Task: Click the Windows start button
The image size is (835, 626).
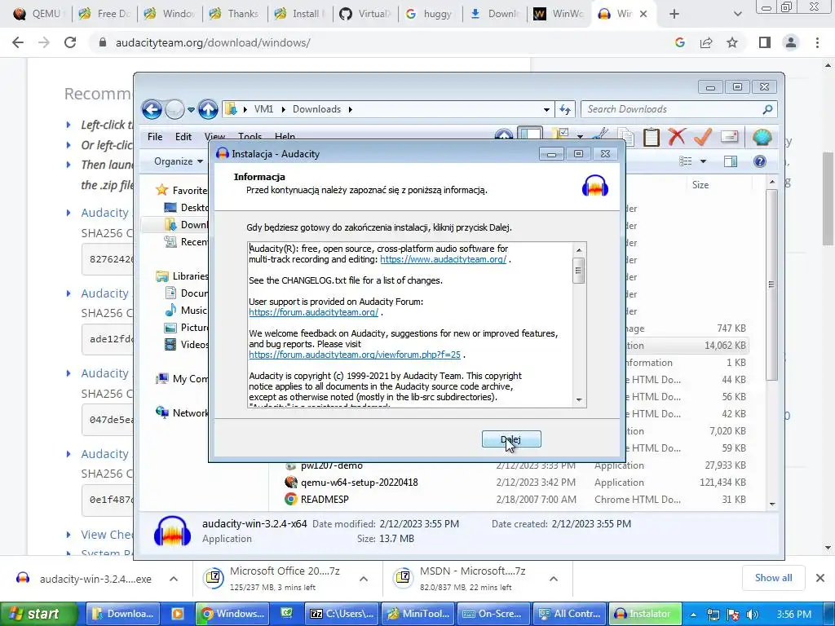Action: click(38, 614)
